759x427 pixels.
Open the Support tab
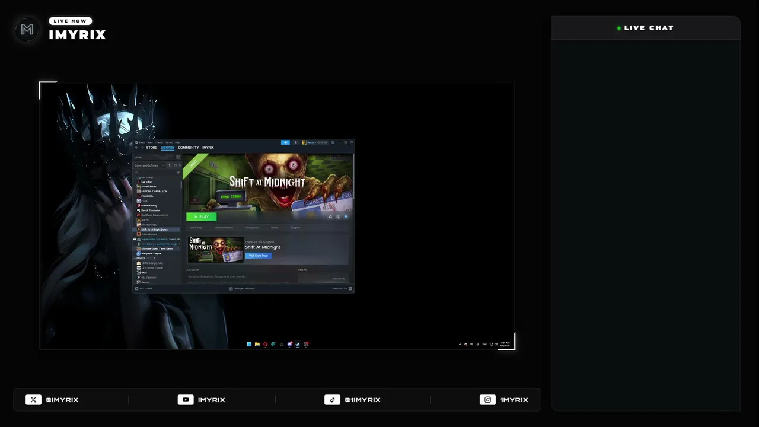click(x=295, y=228)
